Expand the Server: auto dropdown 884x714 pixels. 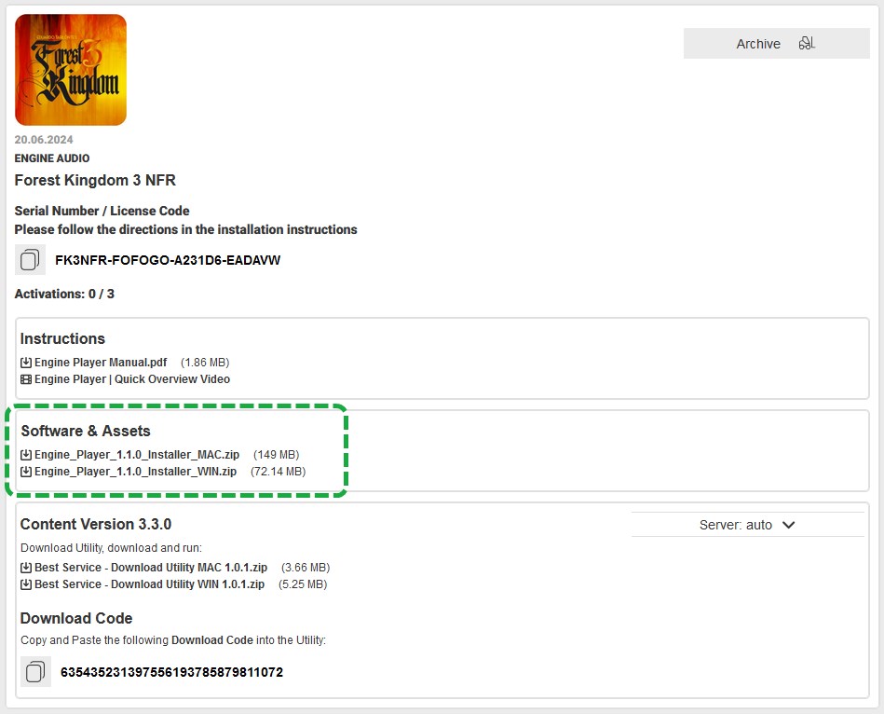pyautogui.click(x=747, y=525)
